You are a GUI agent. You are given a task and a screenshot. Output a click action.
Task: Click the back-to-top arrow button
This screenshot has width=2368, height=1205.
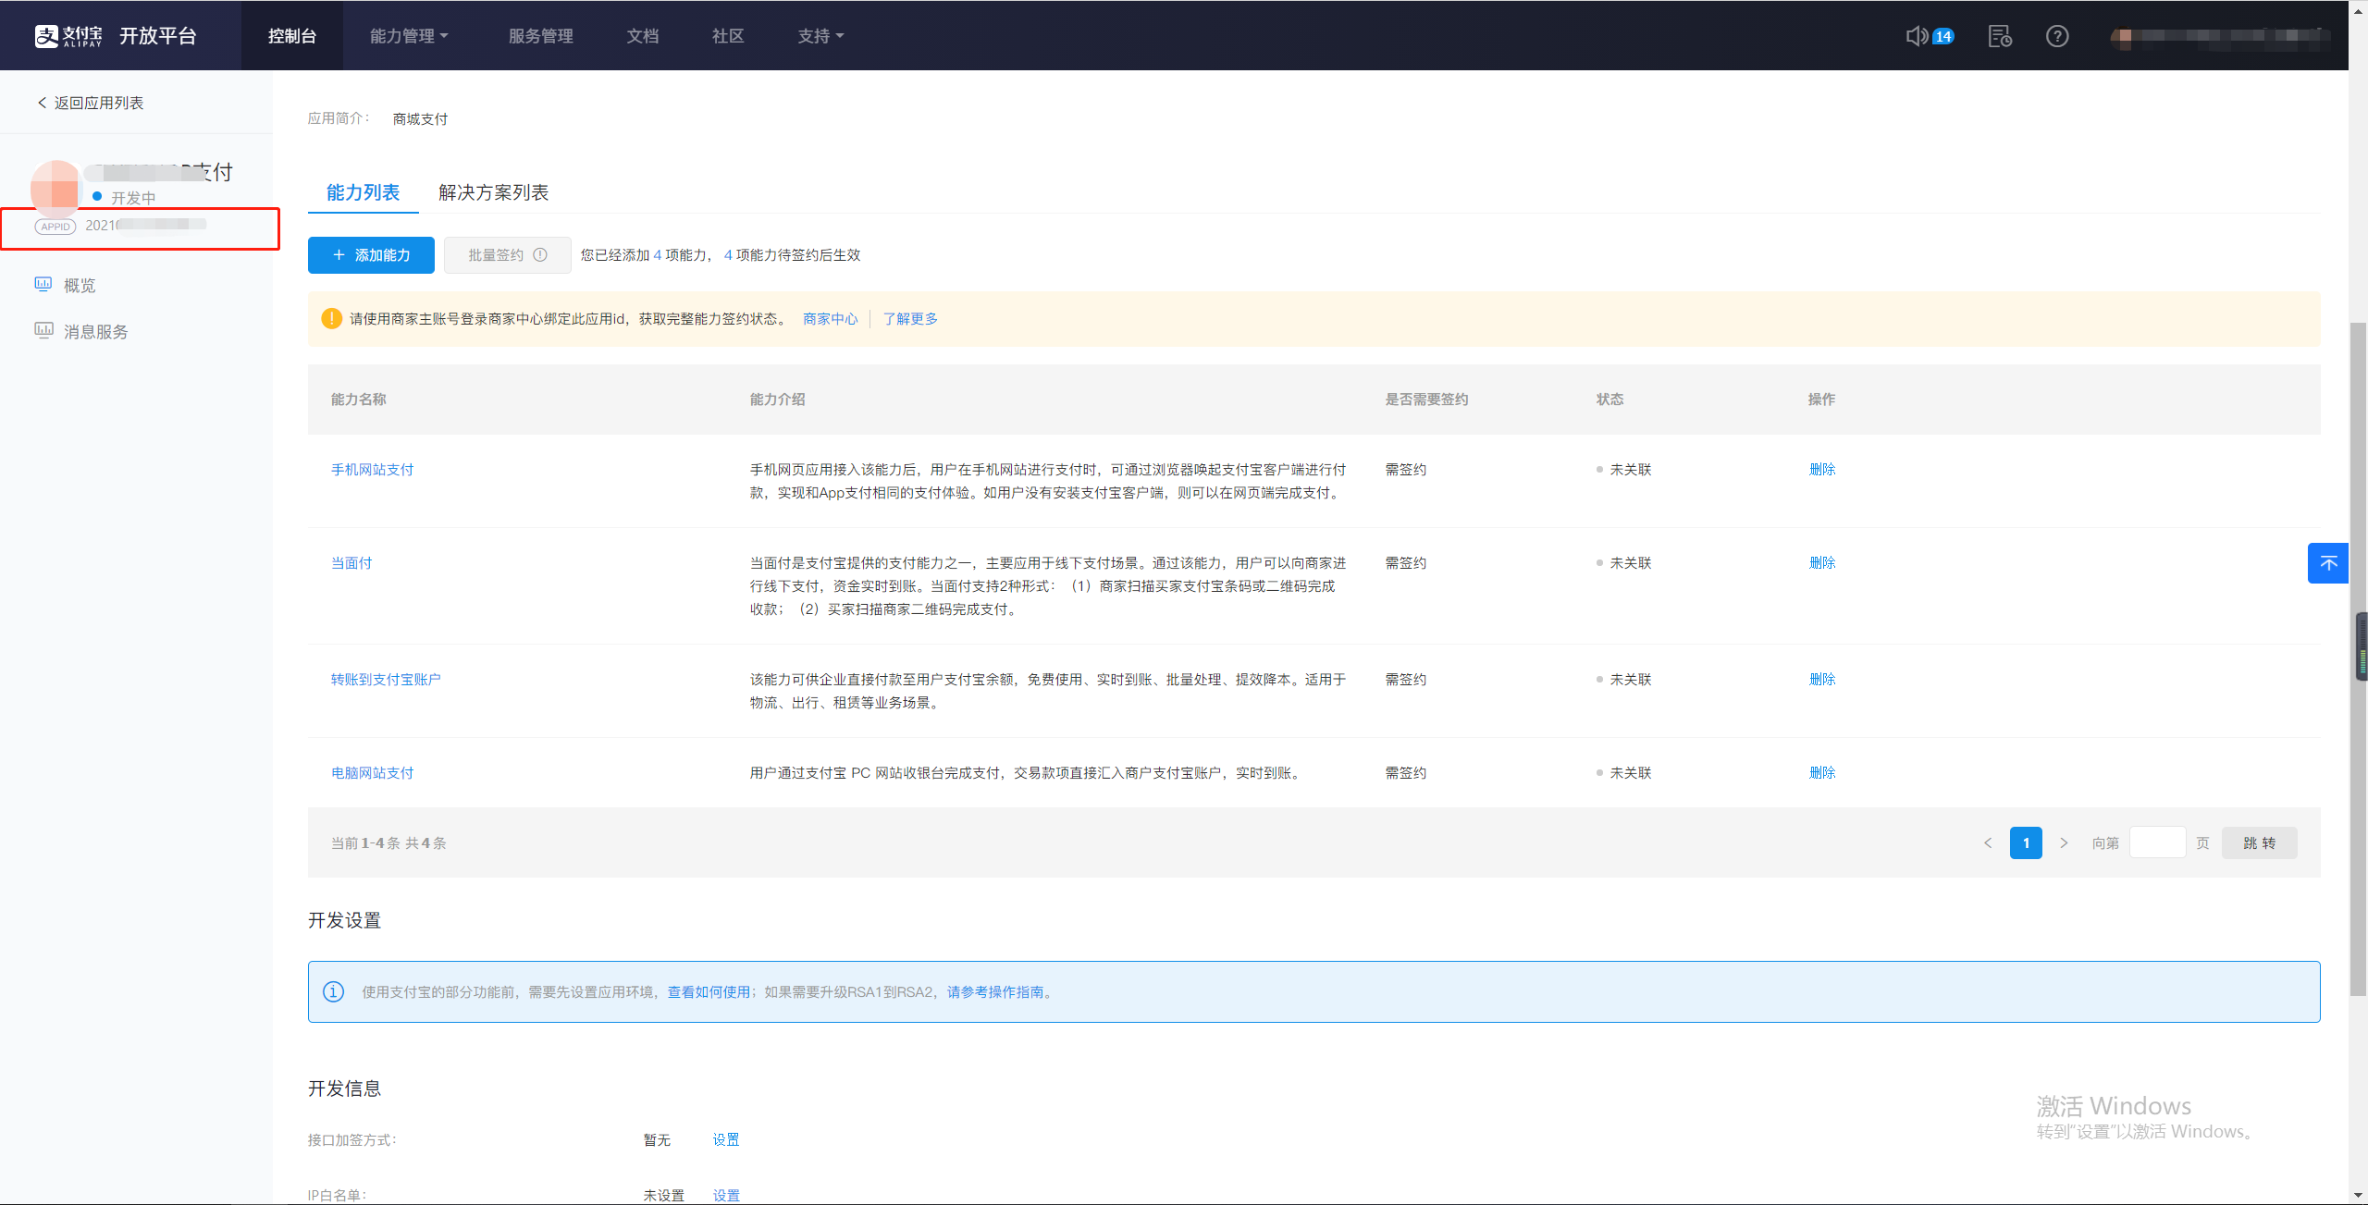pos(2327,563)
